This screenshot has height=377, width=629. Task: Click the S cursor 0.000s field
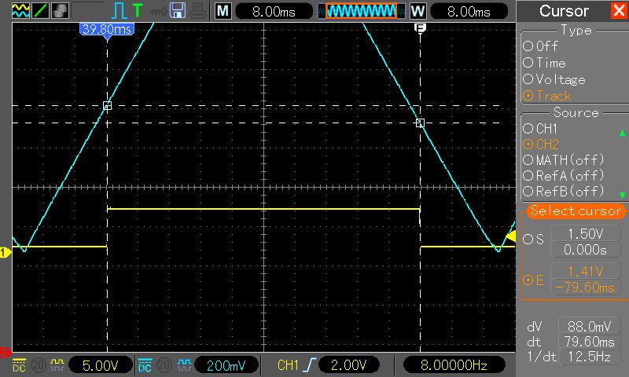coord(585,250)
